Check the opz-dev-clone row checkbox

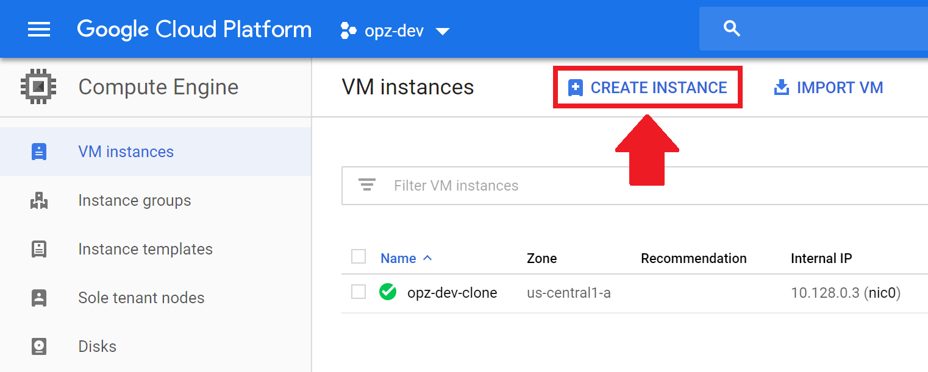point(359,292)
